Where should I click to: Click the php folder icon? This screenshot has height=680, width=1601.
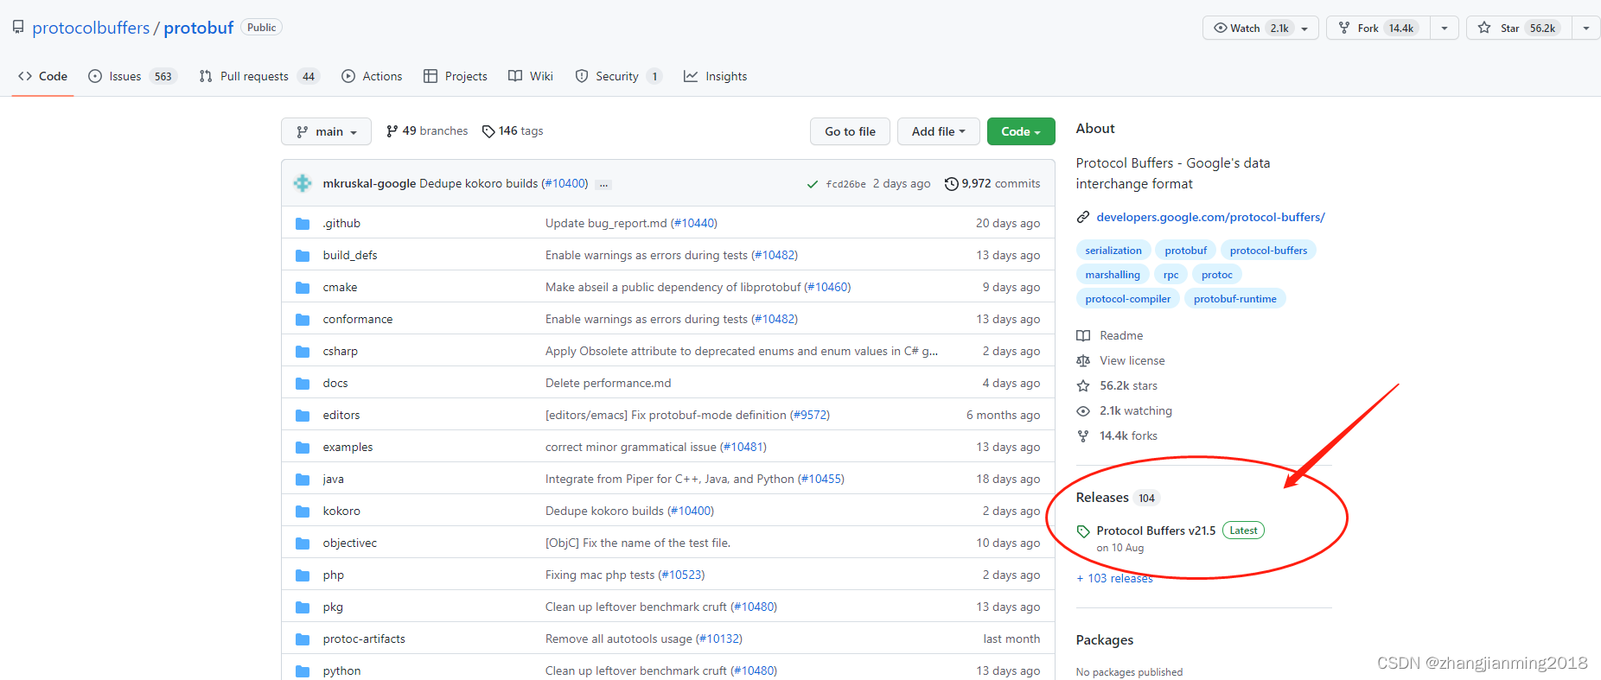[x=303, y=575]
